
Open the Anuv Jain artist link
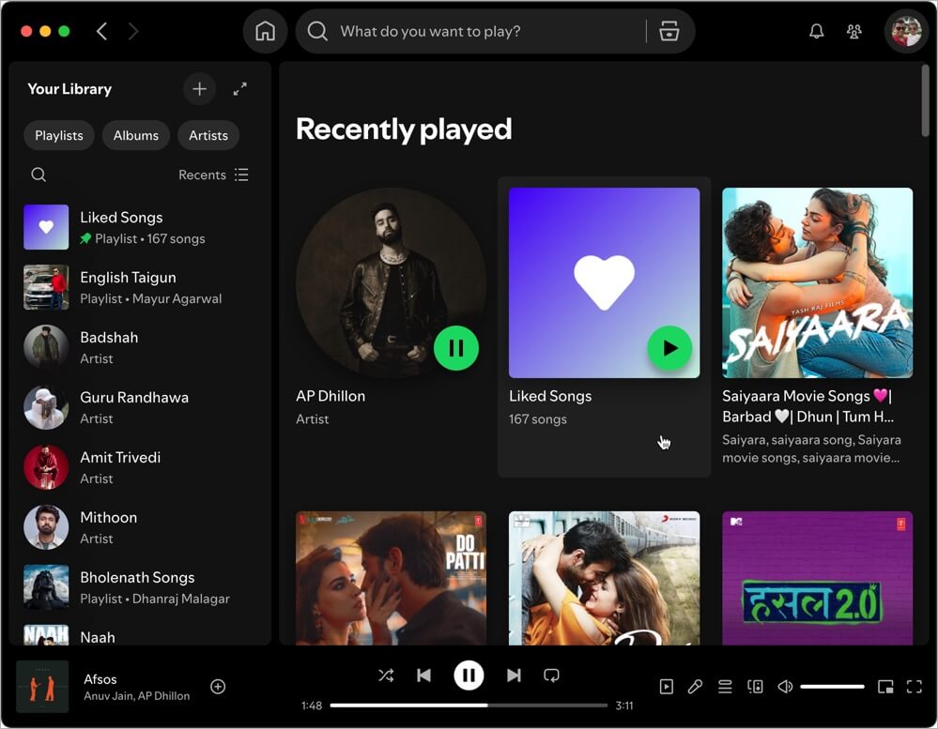coord(108,696)
